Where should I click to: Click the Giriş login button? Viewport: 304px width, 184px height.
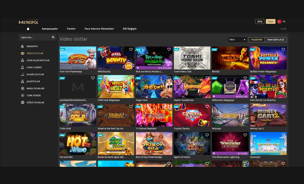click(260, 21)
